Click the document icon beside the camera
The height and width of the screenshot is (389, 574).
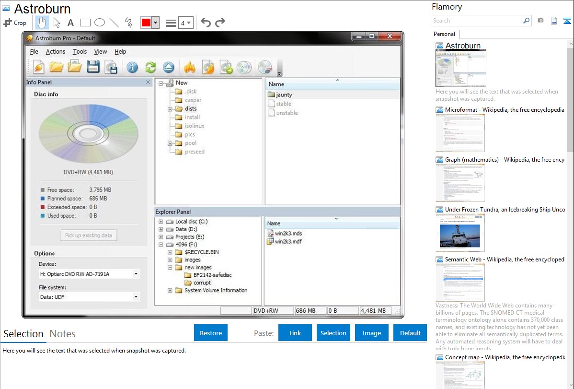point(554,21)
